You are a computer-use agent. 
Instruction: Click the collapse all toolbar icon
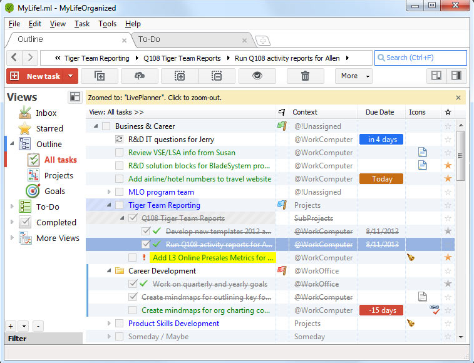[x=217, y=76]
